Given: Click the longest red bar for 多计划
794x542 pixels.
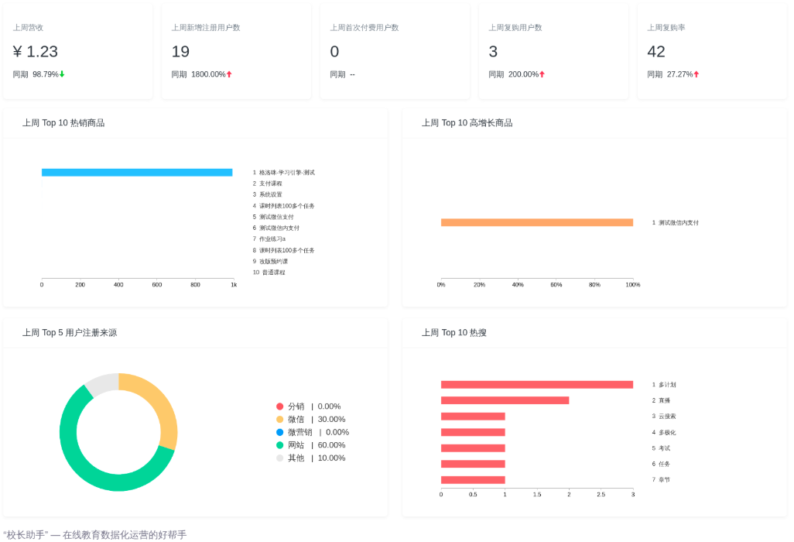Looking at the screenshot, I should click(x=536, y=385).
